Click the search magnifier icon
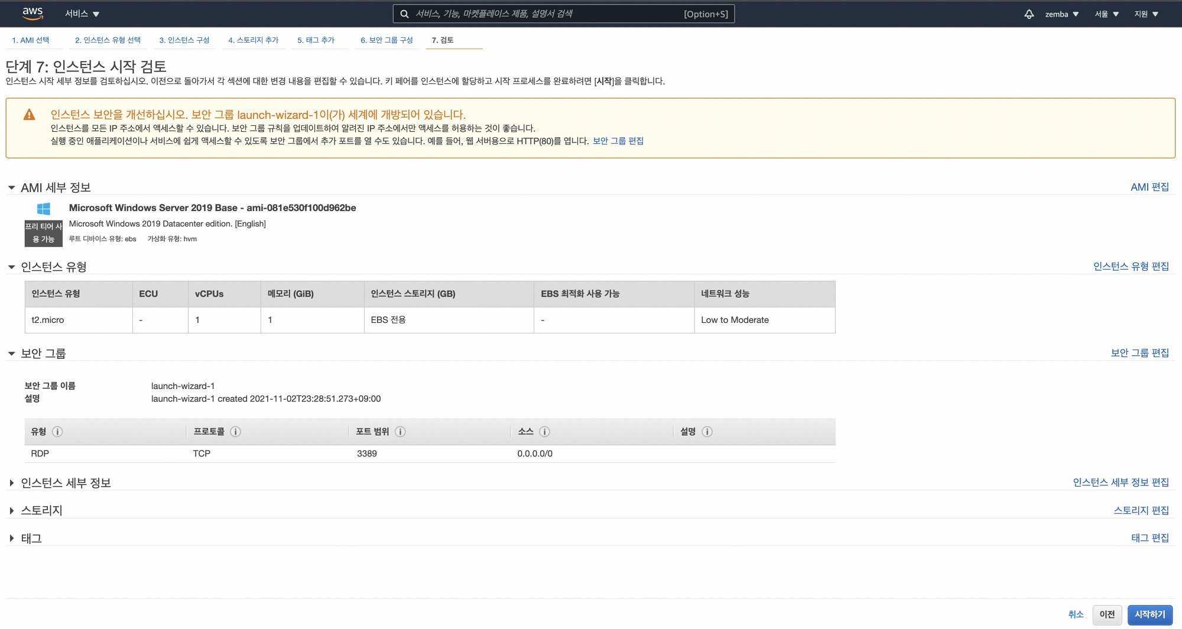The height and width of the screenshot is (629, 1182). click(404, 14)
